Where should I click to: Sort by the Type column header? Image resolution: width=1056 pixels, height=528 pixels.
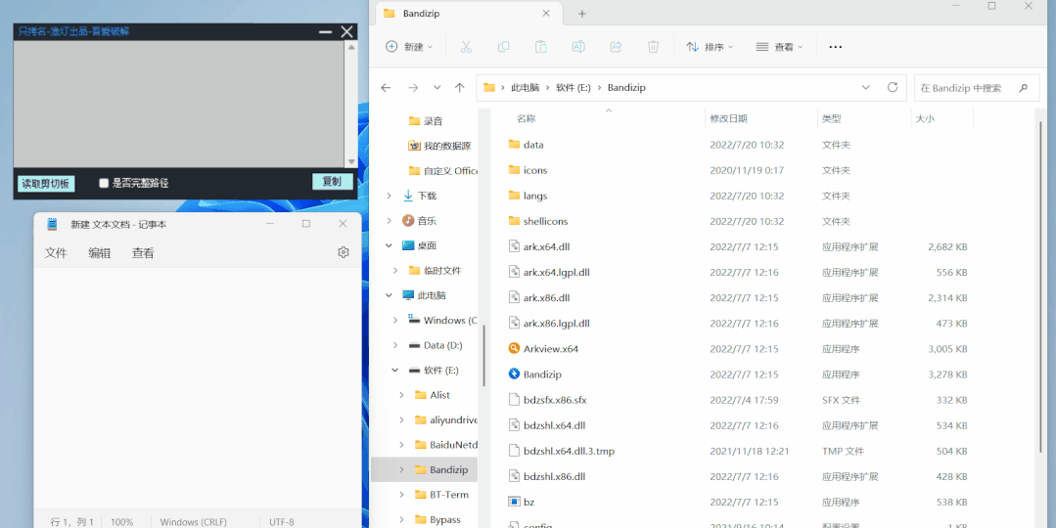(x=831, y=118)
